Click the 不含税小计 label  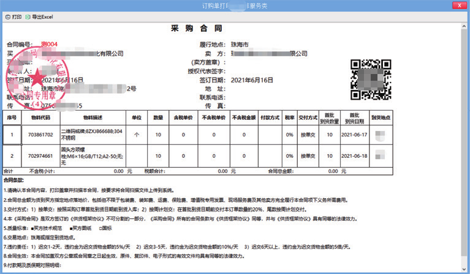click(x=42, y=171)
